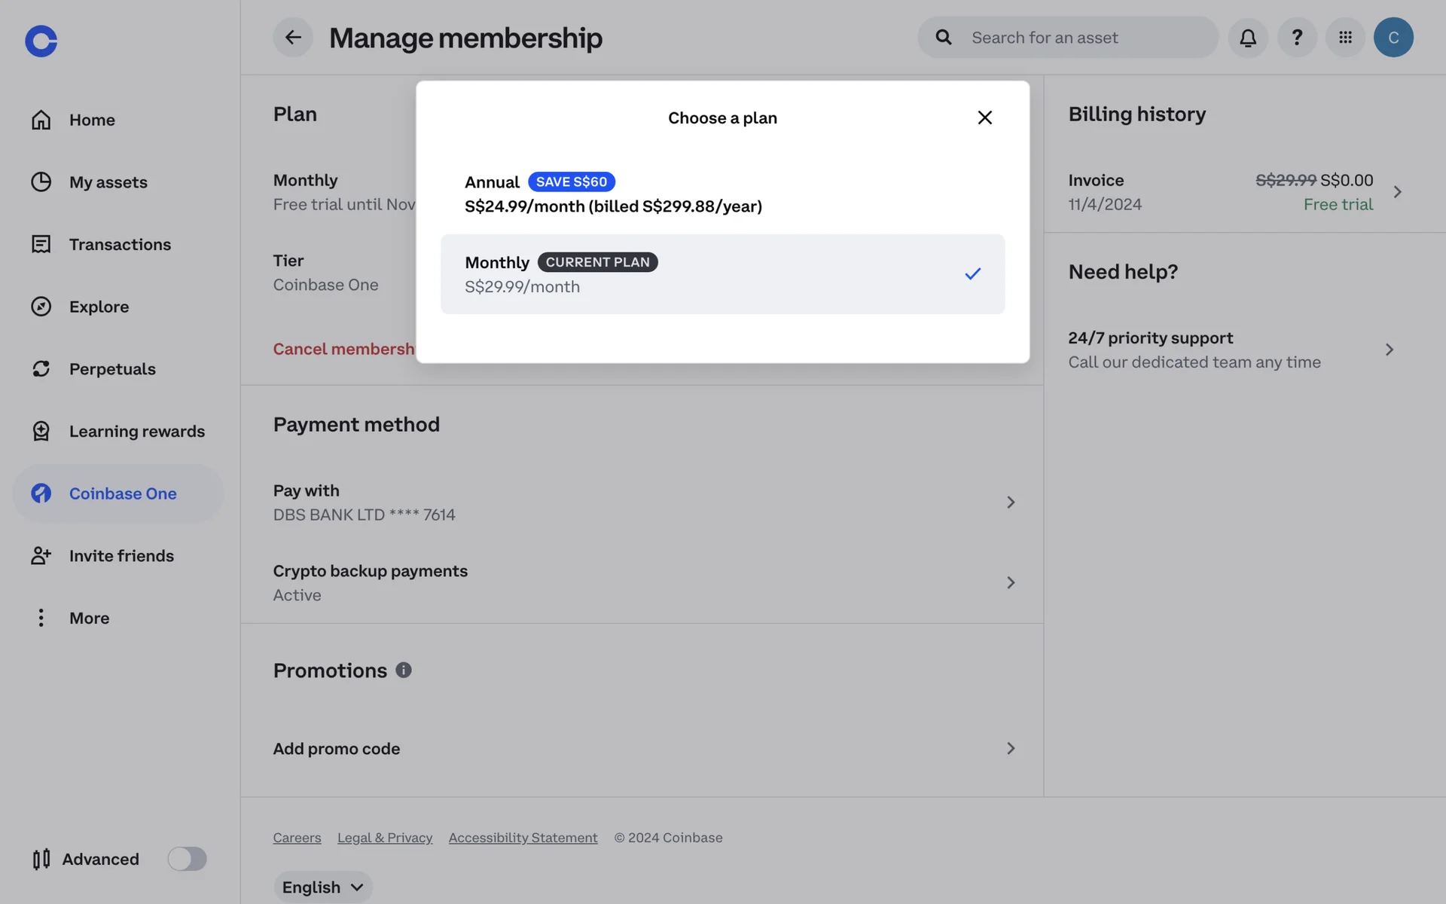Click the Coinbase logo icon
Image resolution: width=1446 pixels, height=904 pixels.
pyautogui.click(x=41, y=41)
